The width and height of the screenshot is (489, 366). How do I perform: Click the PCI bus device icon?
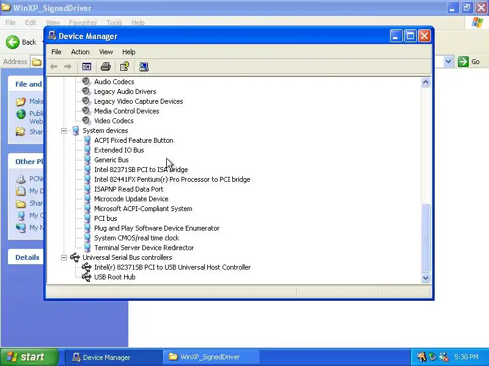pyautogui.click(x=87, y=218)
